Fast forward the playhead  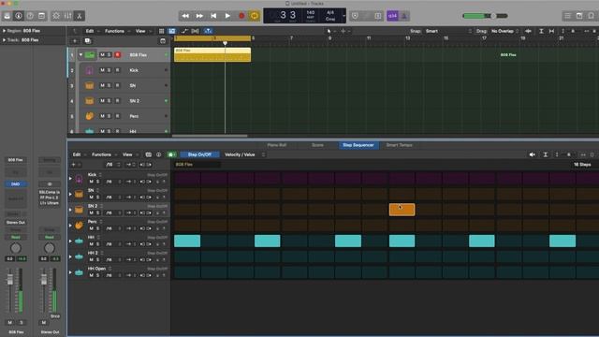coord(199,16)
